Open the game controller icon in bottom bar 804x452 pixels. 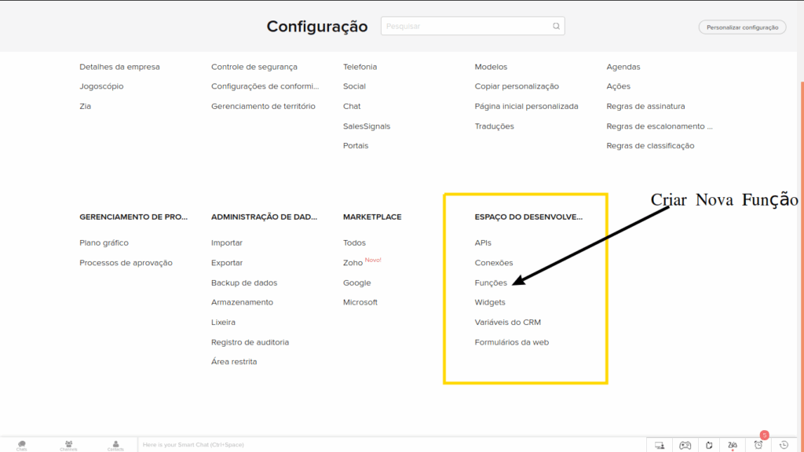click(685, 446)
